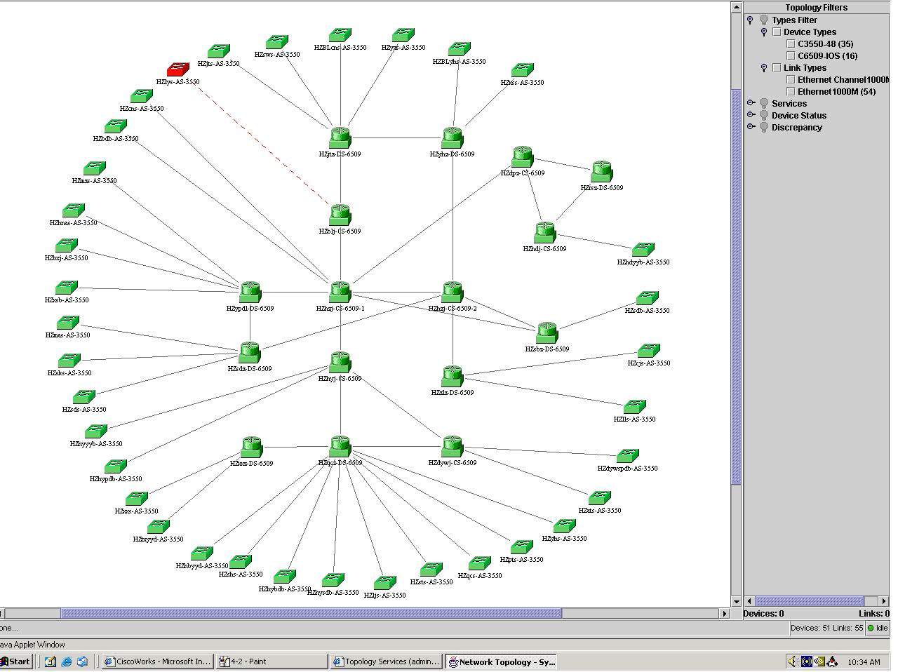Screen dimensions: 898x672
Task: Select the HZblj-CS-6509 device icon
Action: click(x=340, y=215)
